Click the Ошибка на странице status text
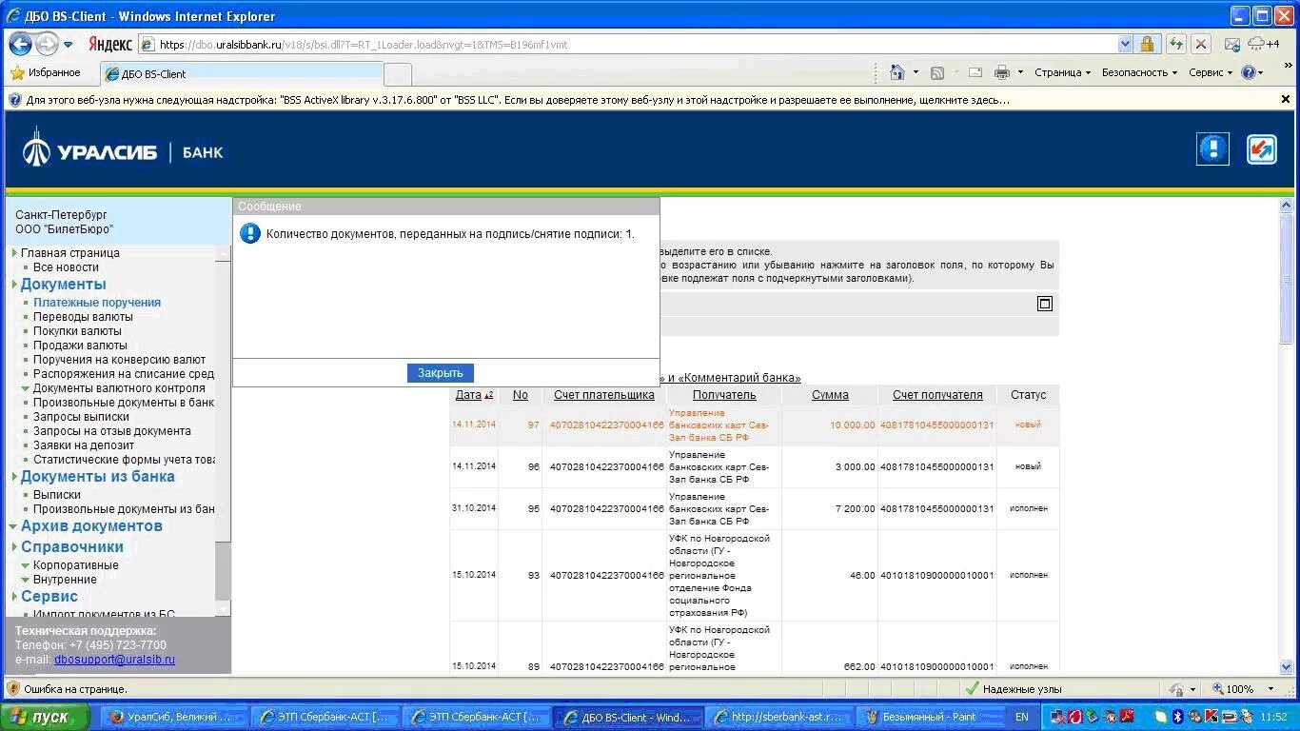 (x=75, y=689)
